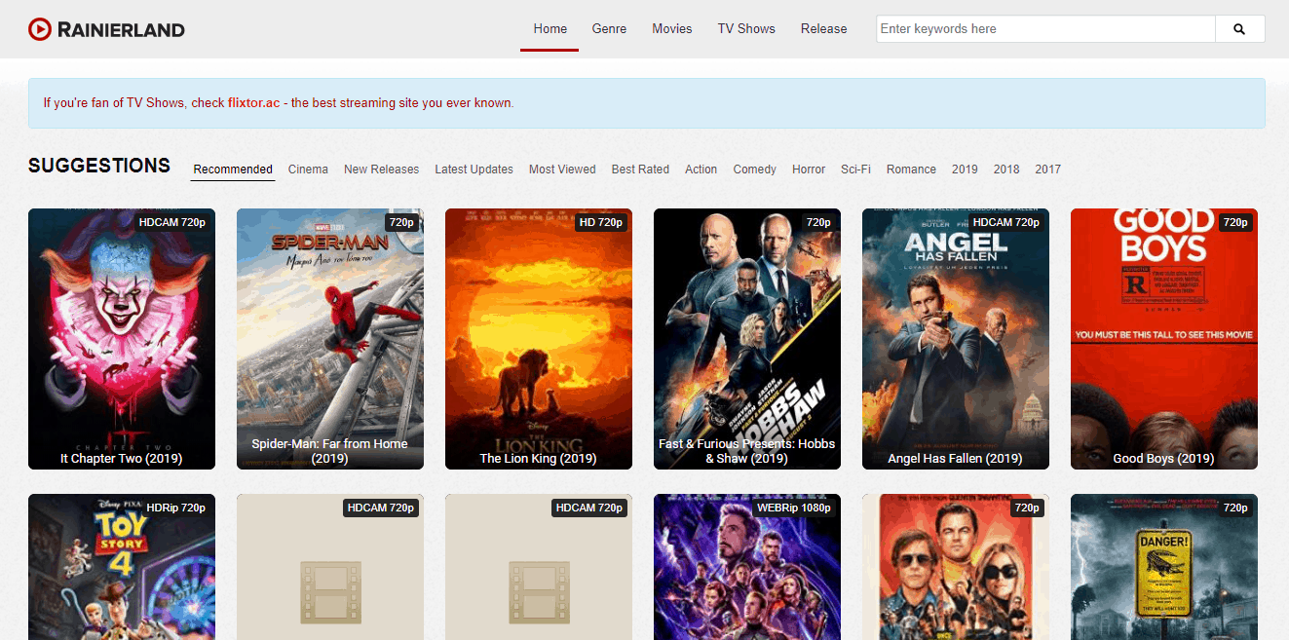Filter suggestions by Horror
Viewport: 1289px width, 640px height.
tap(809, 169)
